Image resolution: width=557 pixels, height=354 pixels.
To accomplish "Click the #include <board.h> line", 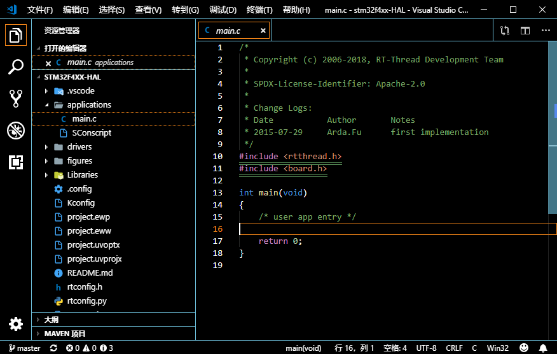I will [283, 168].
